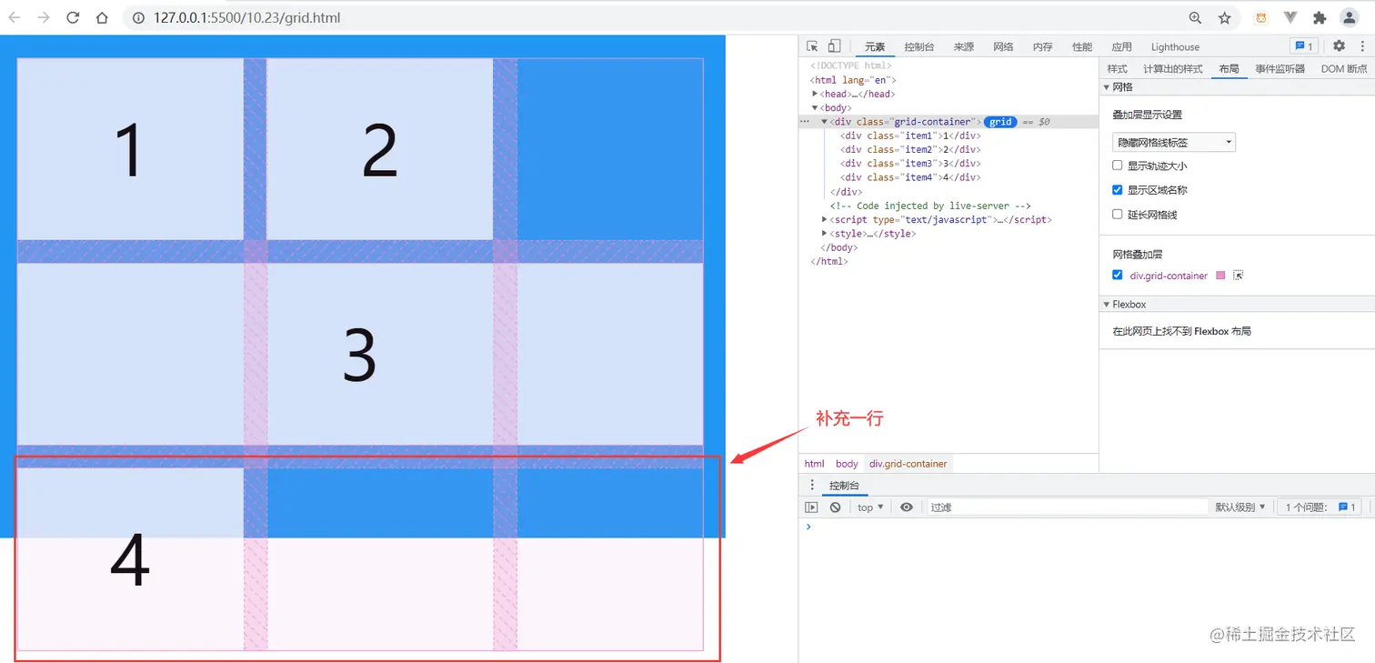Open issues badge in DevTools top bar
Viewport: 1375px width, 663px height.
click(1303, 46)
